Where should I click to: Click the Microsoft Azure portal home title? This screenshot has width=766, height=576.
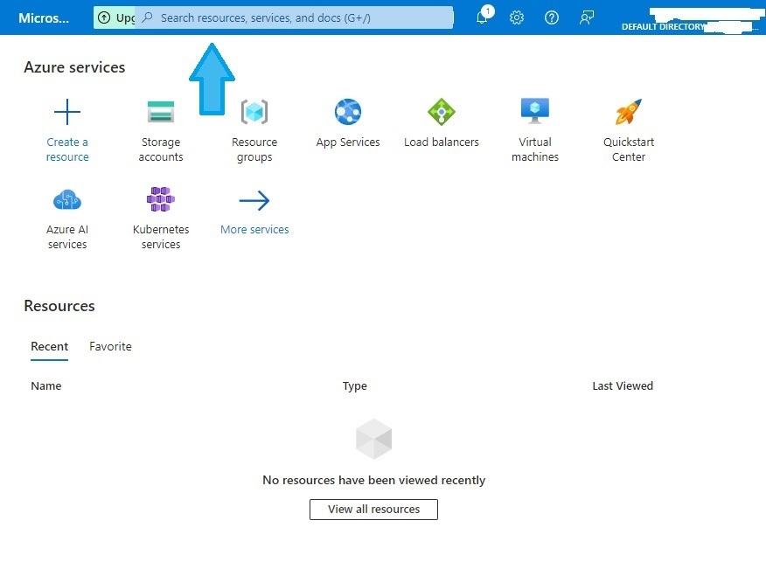pyautogui.click(x=44, y=18)
